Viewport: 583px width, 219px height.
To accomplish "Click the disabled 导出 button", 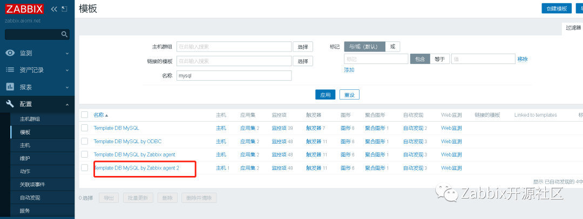I will (109, 198).
